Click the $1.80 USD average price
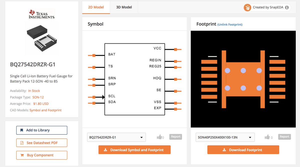This screenshot has height=167, width=300. pos(41,104)
